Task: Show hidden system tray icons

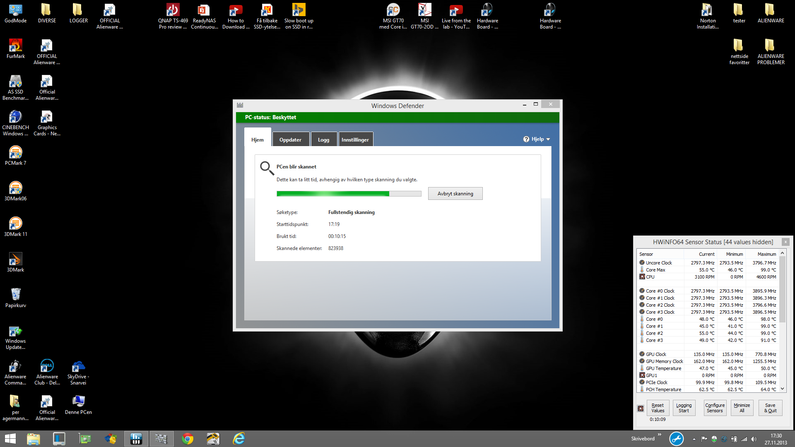Action: (694, 439)
